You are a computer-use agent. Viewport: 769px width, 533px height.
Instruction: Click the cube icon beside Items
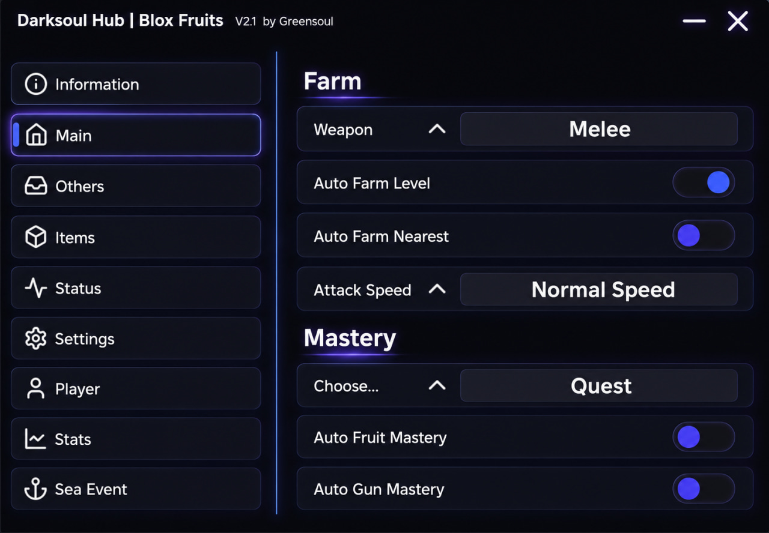35,237
